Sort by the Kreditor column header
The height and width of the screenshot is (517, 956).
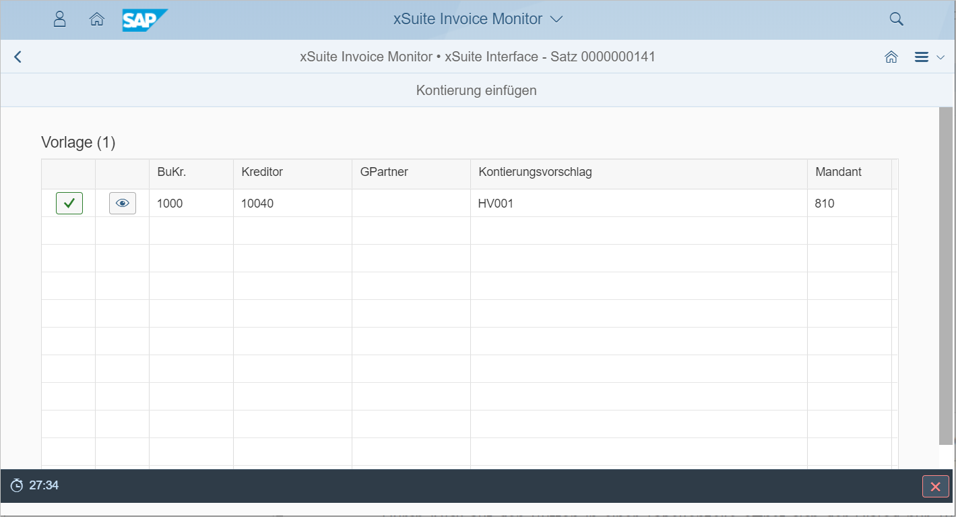tap(262, 172)
